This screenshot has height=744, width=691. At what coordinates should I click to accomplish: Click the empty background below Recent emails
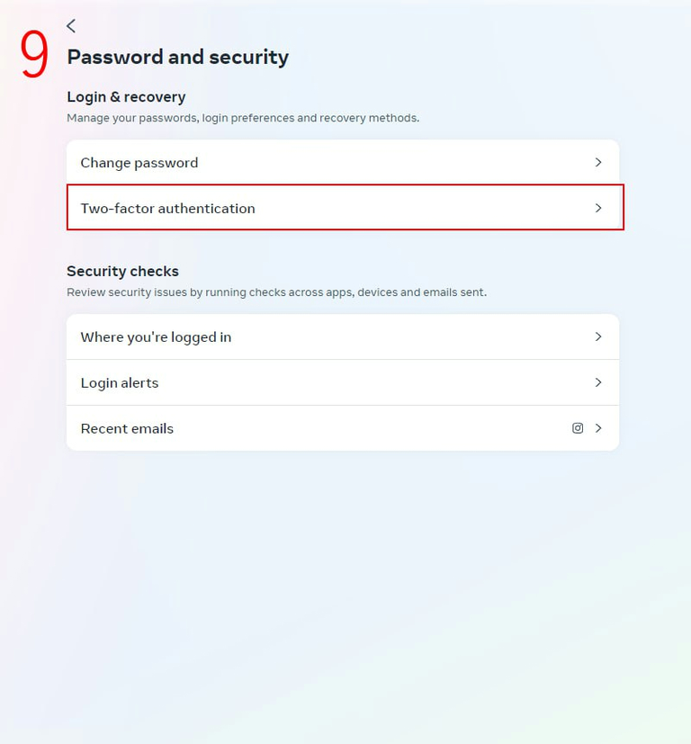pos(342,585)
